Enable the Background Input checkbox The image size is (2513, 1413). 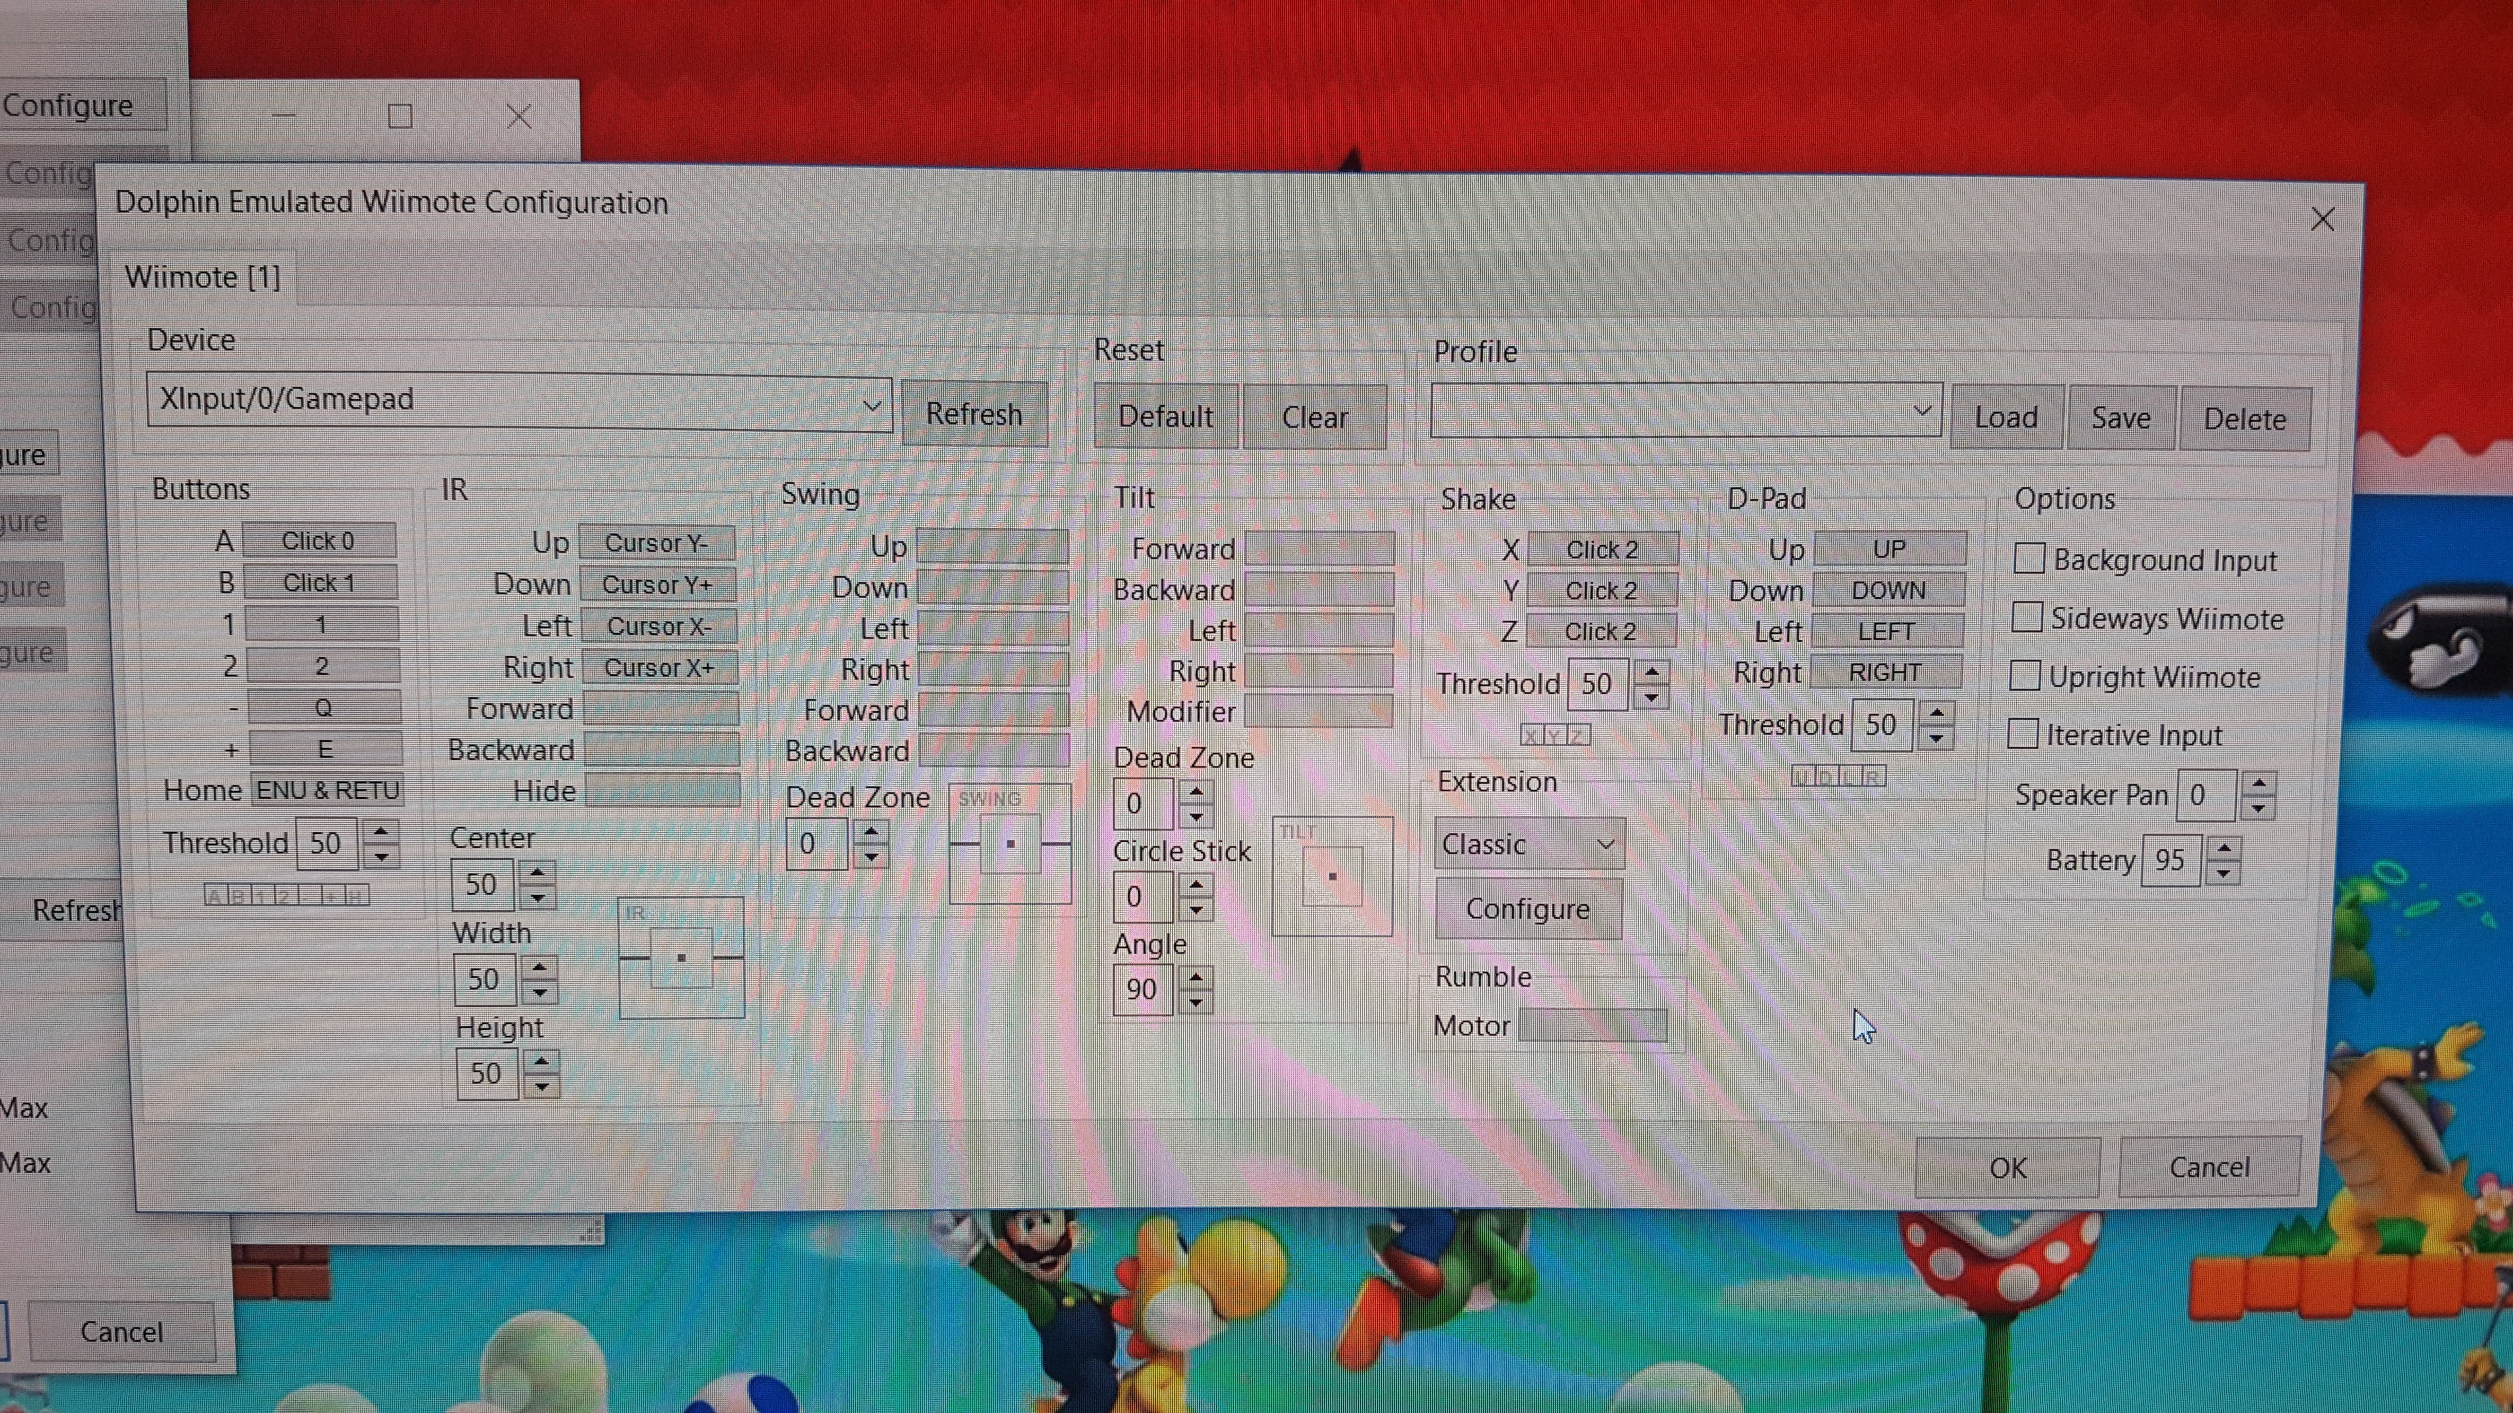[x=2029, y=559]
